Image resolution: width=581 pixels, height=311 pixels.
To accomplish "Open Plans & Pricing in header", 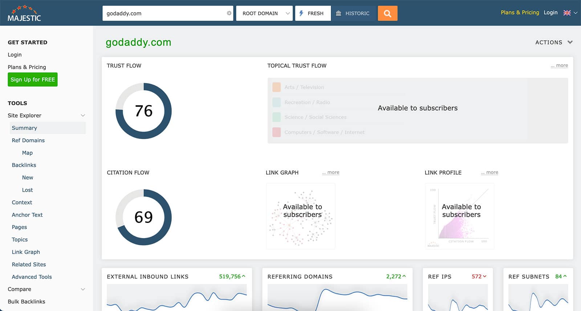I will click(520, 12).
